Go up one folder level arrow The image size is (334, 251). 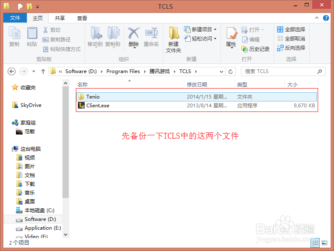pos(43,71)
